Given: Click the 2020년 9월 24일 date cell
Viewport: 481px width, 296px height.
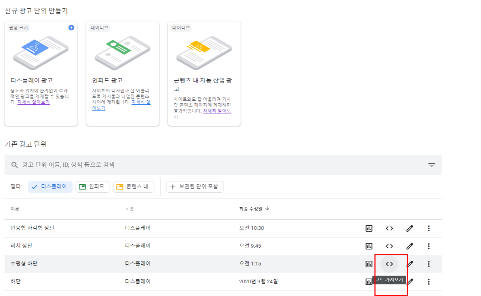Looking at the screenshot, I should (258, 281).
